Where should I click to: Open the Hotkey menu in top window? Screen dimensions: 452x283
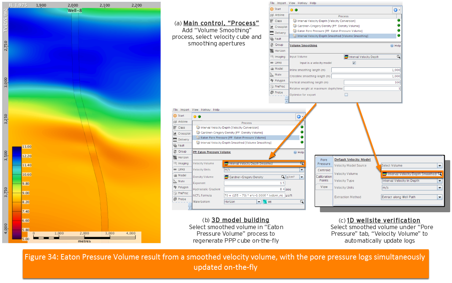pos(302,3)
